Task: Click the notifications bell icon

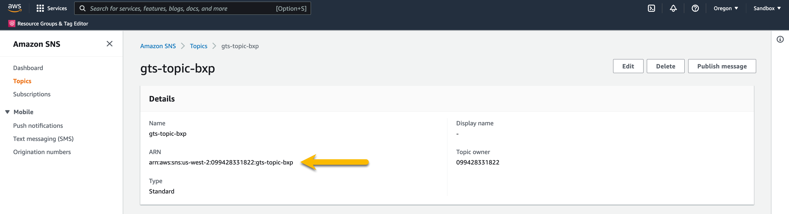Action: (673, 8)
